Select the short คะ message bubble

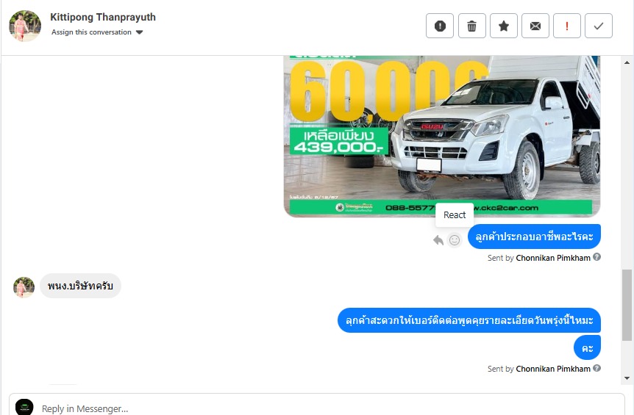coord(587,347)
